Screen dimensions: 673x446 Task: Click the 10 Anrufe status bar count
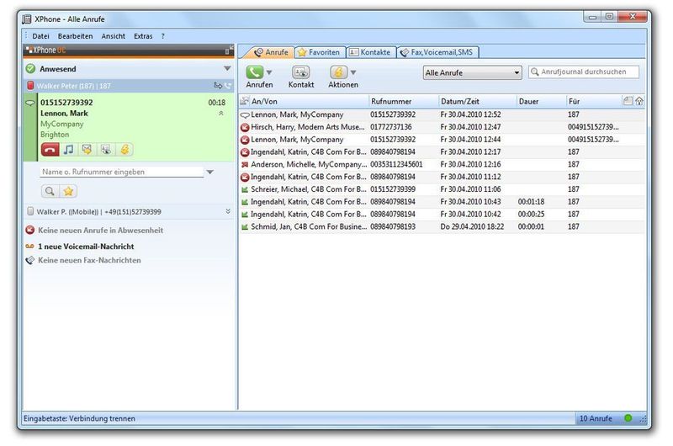[x=596, y=418]
